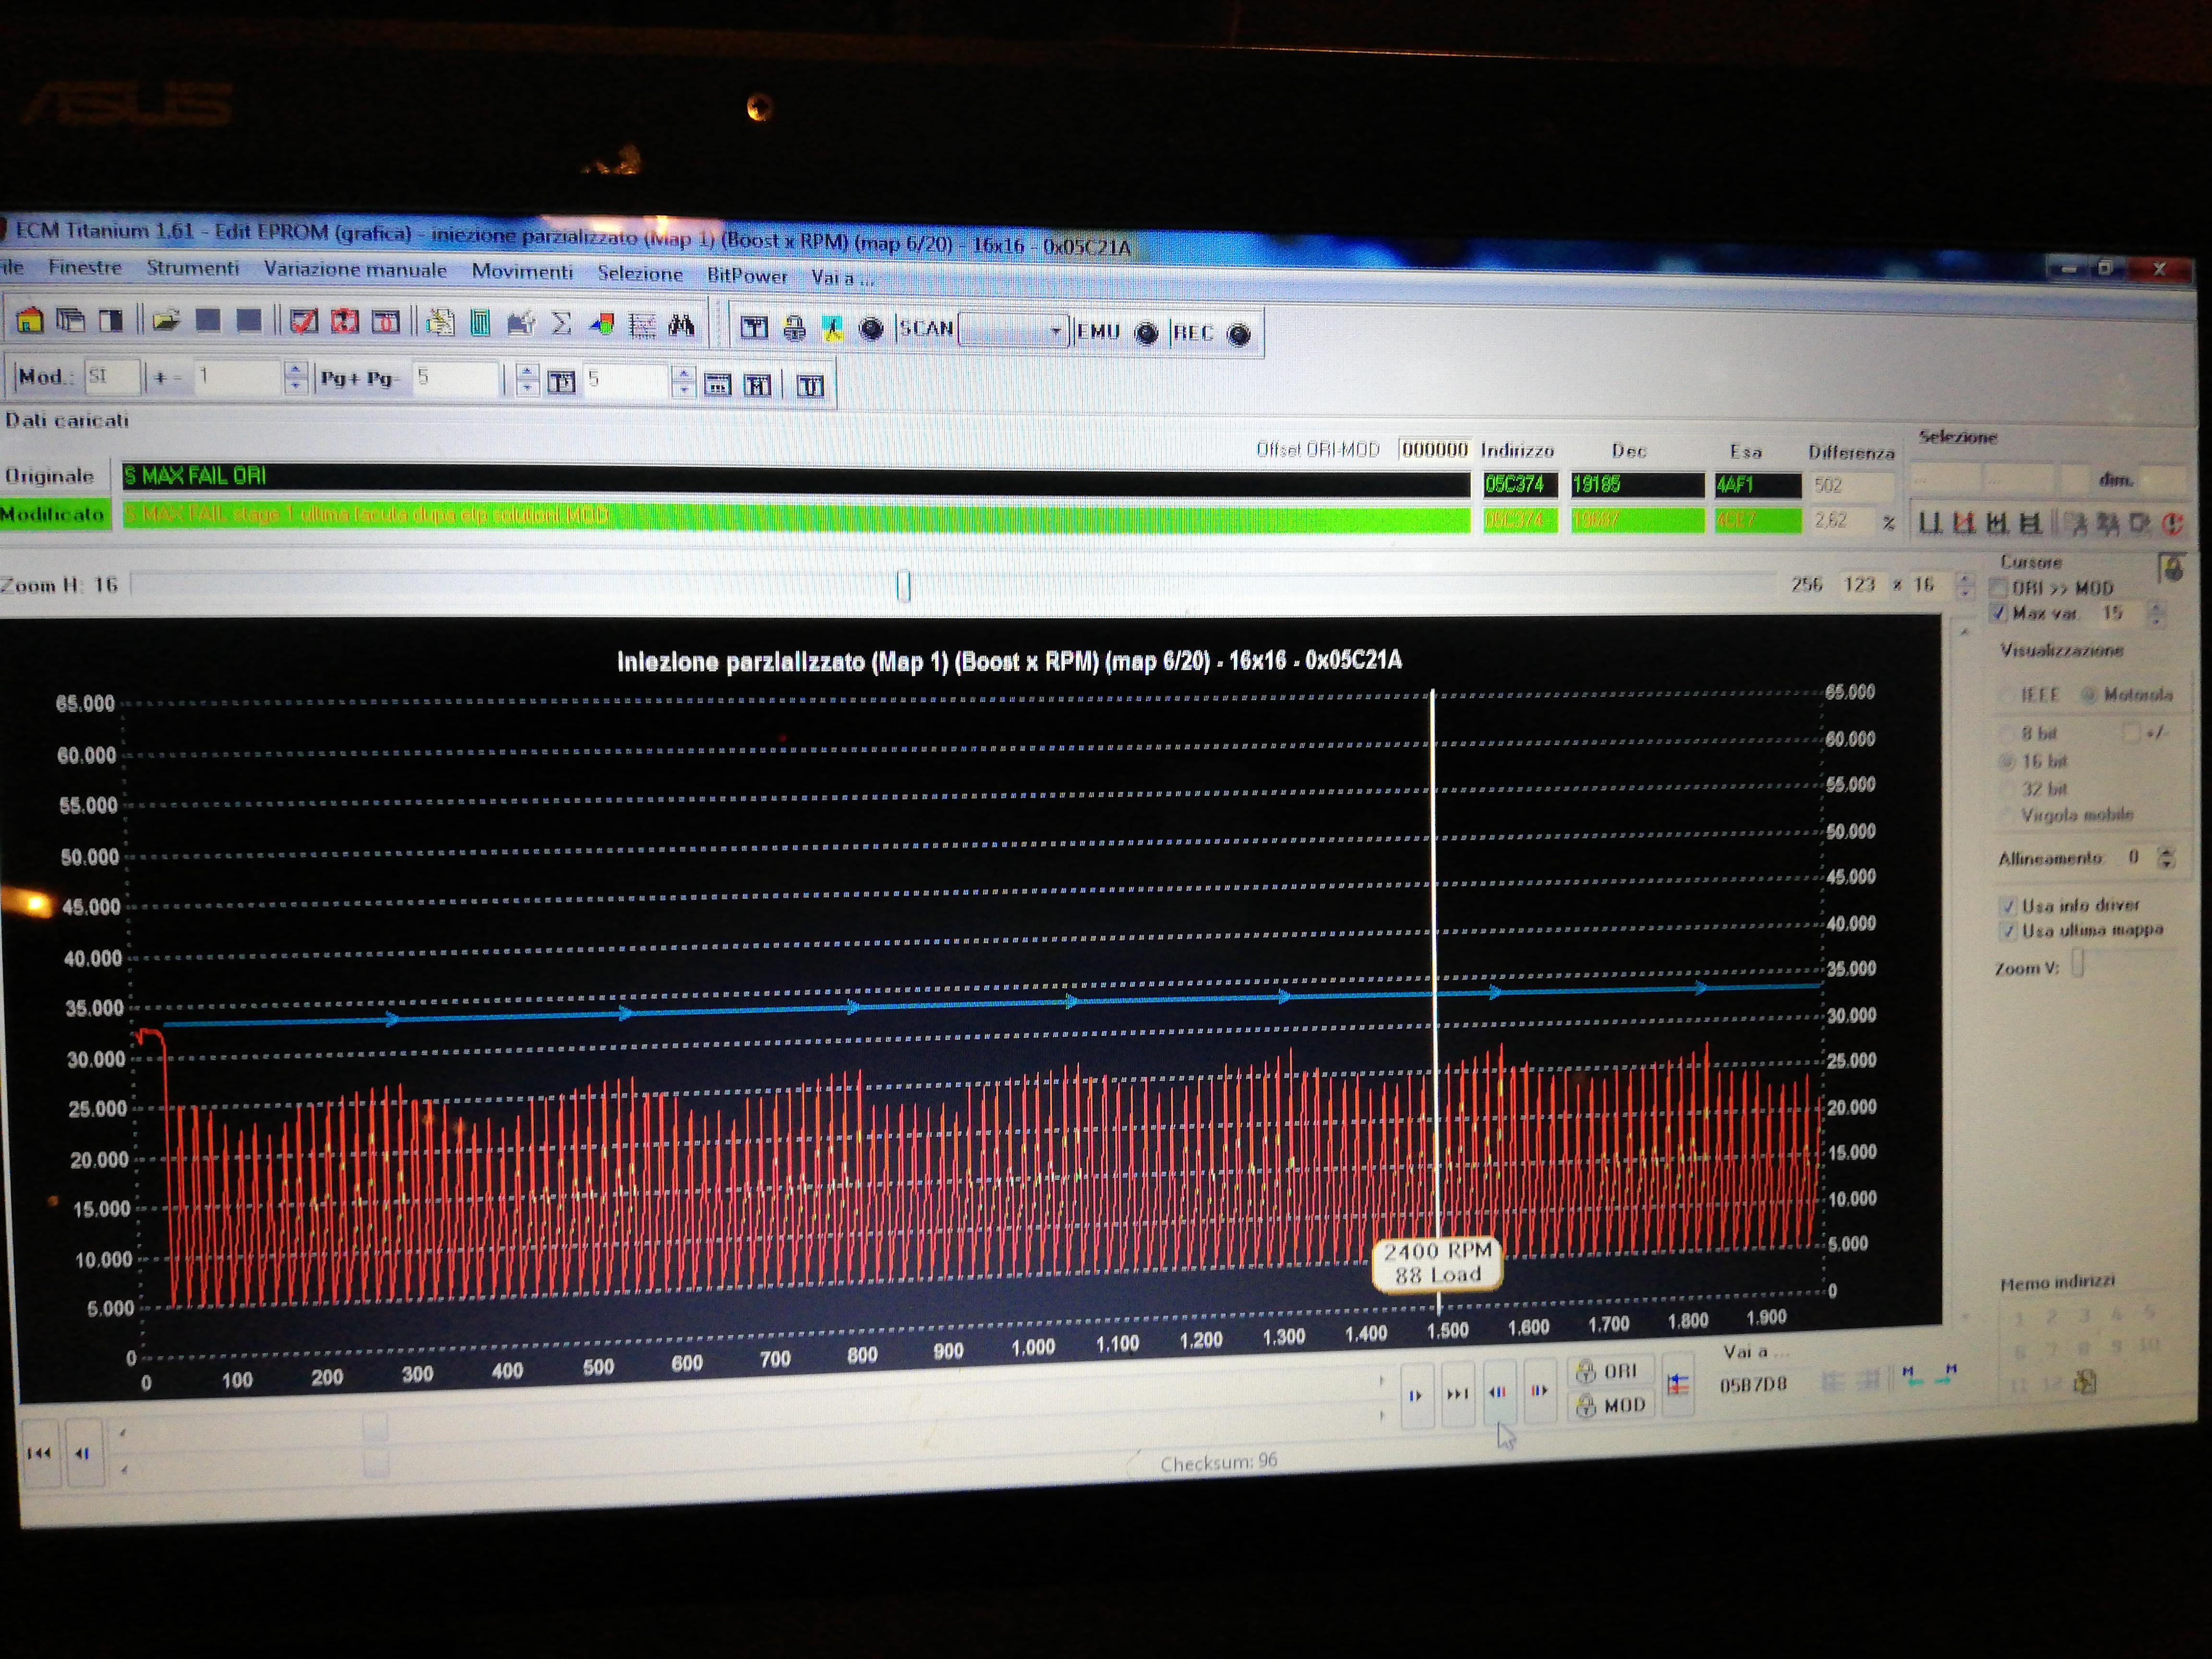Click the Allineamento spinner arrows
2212x1659 pixels.
pyautogui.click(x=2166, y=857)
